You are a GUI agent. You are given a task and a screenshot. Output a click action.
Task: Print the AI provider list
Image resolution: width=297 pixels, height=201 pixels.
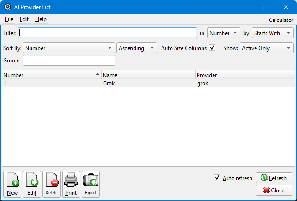click(71, 184)
